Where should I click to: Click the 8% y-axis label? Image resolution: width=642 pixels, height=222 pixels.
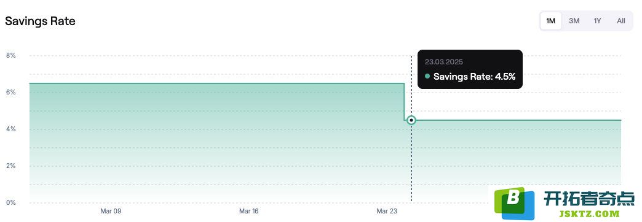(10, 55)
